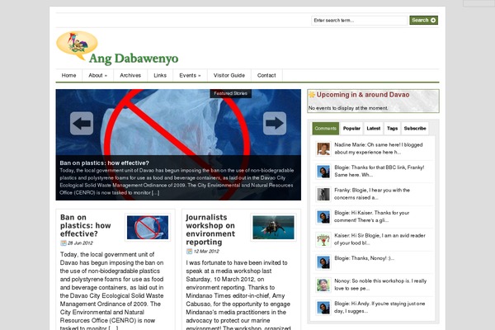495x330 pixels.
Task: Advance to next featured story arrow
Action: pyautogui.click(x=275, y=123)
